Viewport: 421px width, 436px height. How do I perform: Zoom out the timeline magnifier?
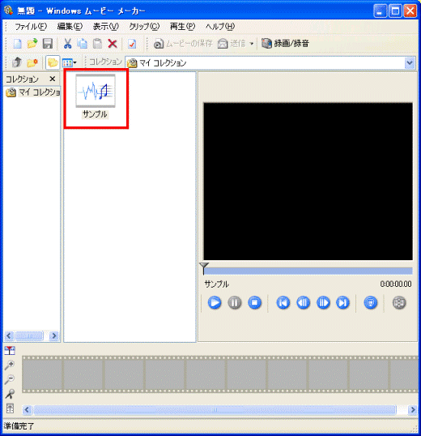10,379
